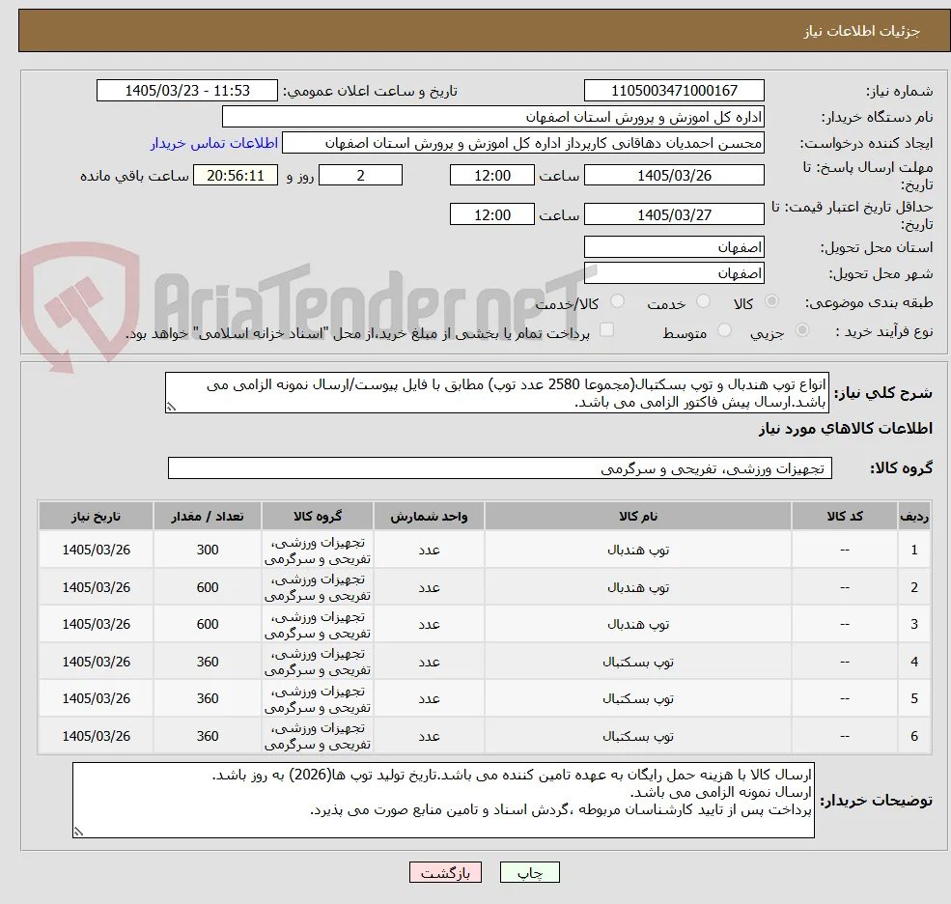Click the تاریخ نیاز column header
951x904 pixels.
(96, 517)
